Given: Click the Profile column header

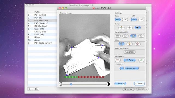Looking at the screenshot, I should 46,12.
